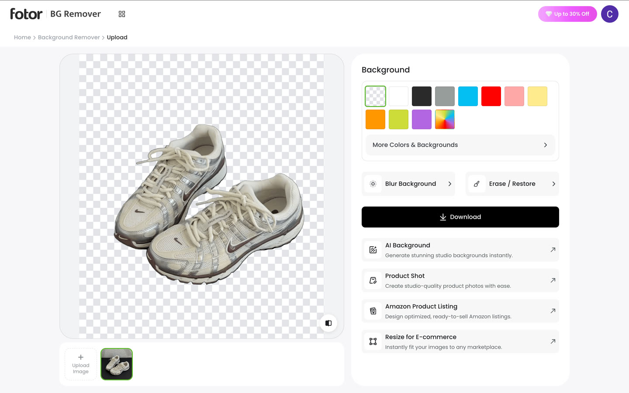Viewport: 629px width, 393px height.
Task: Select light yellow background swatch
Action: tap(537, 96)
